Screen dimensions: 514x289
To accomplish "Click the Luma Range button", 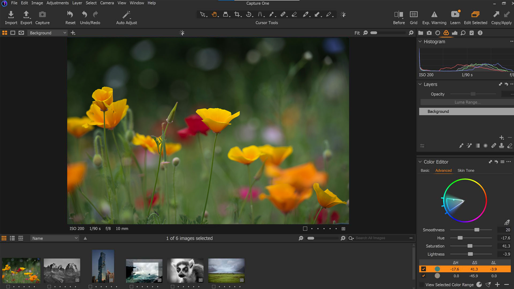I will [x=467, y=102].
